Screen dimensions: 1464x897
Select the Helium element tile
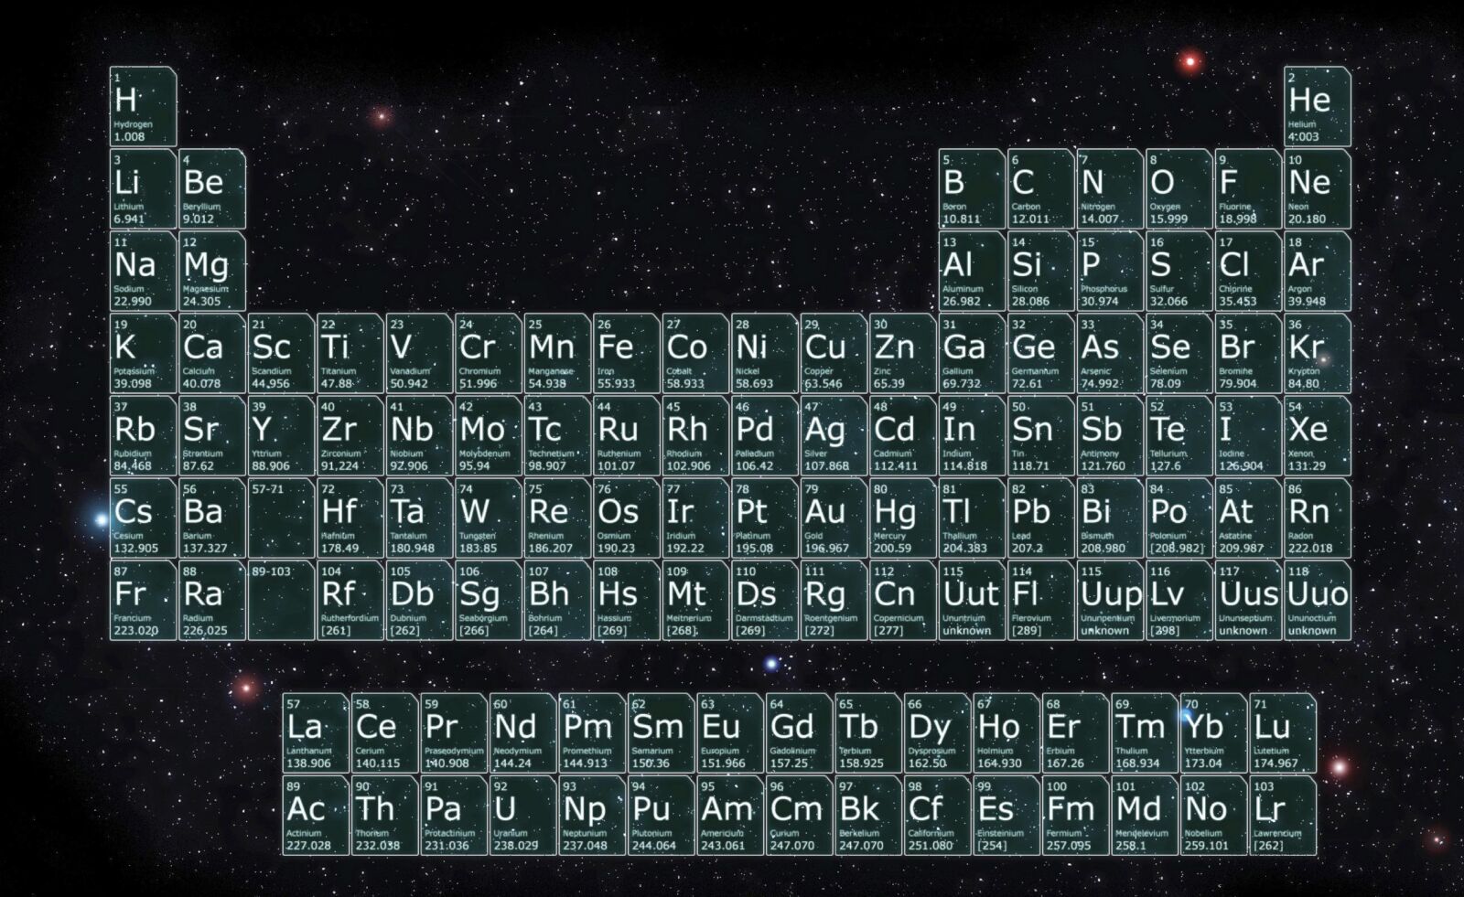pyautogui.click(x=1317, y=106)
